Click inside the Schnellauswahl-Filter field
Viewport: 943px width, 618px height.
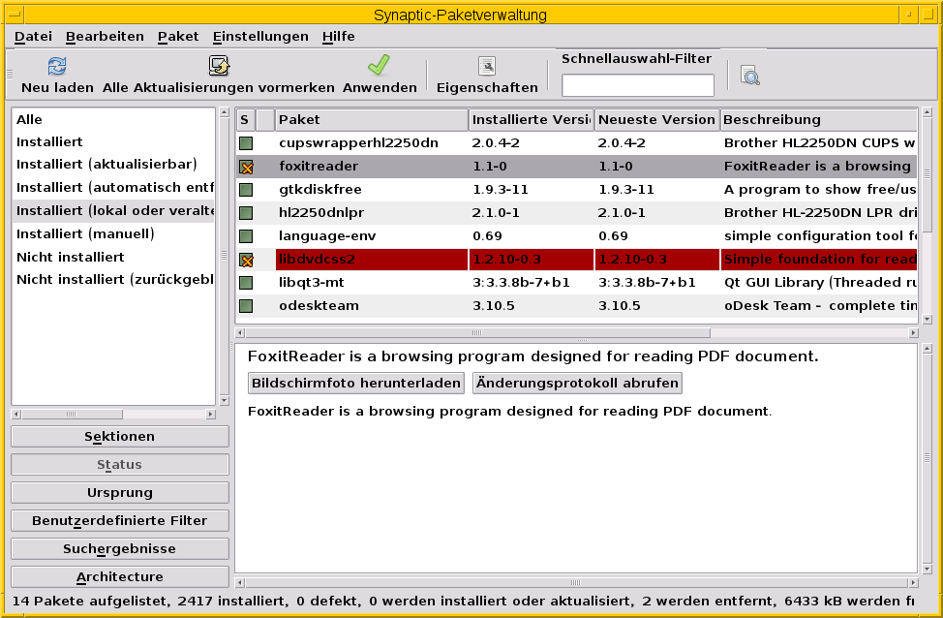click(637, 84)
